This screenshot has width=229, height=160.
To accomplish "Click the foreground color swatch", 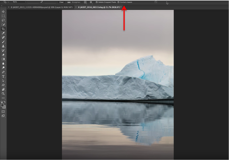I will [x=3, y=105].
